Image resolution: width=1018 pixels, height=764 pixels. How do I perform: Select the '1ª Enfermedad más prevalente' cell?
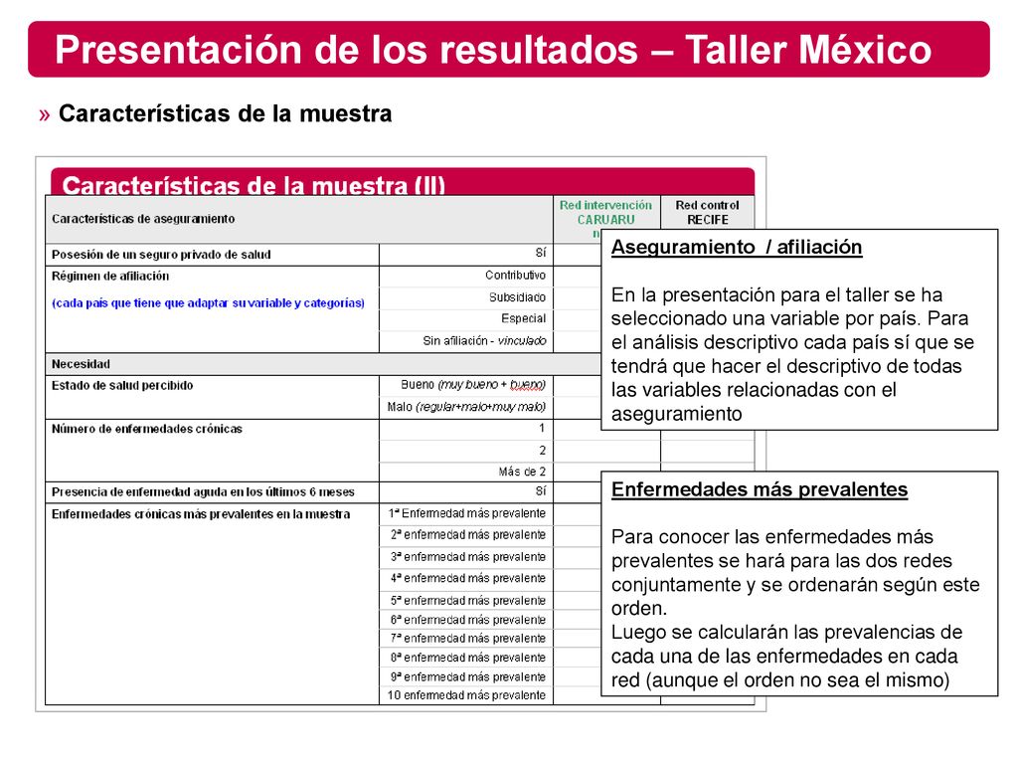tap(467, 514)
